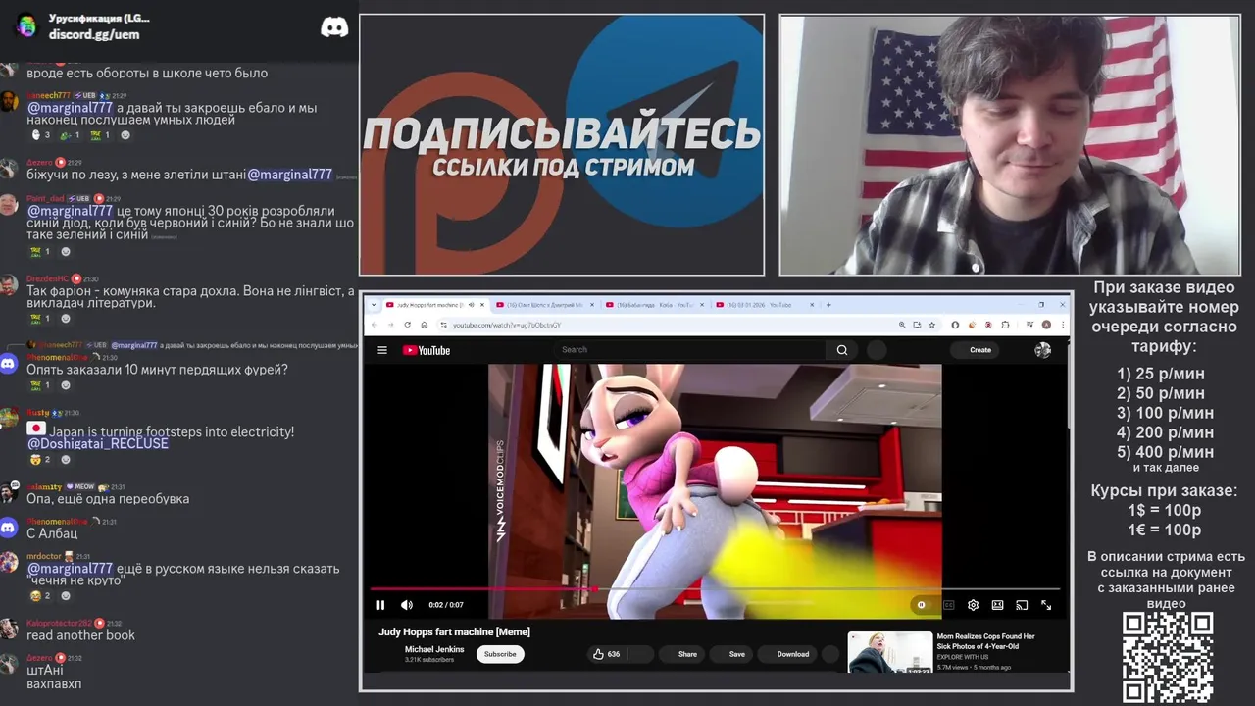Click the '3) 100 р/мин' tariff line
Image resolution: width=1255 pixels, height=706 pixels.
point(1165,413)
